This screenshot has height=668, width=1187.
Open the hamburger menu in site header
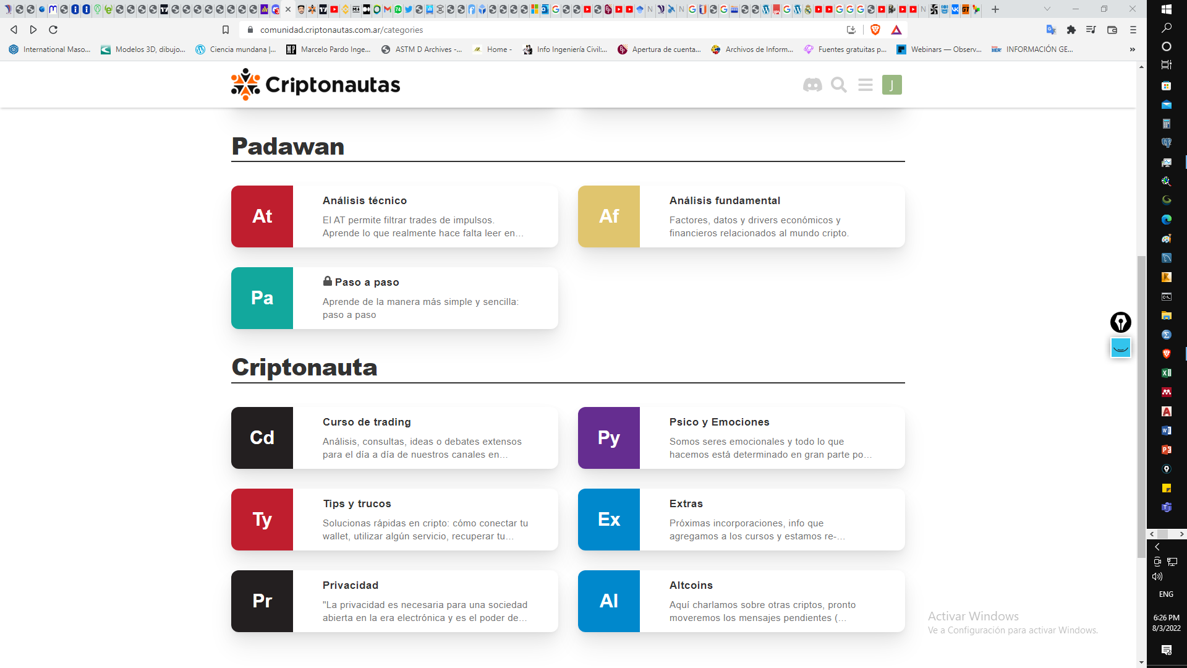click(866, 85)
